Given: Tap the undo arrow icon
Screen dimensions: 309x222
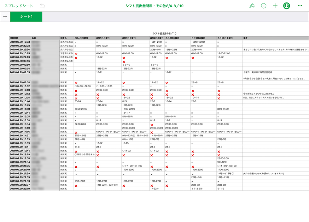Looking at the screenshot, I should tap(43, 6).
